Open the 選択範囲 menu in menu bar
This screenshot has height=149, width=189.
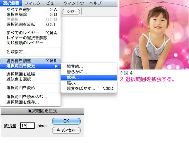click(11, 3)
